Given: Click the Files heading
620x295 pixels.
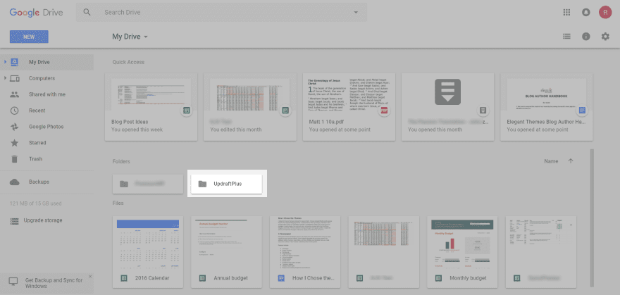Looking at the screenshot, I should pos(118,203).
